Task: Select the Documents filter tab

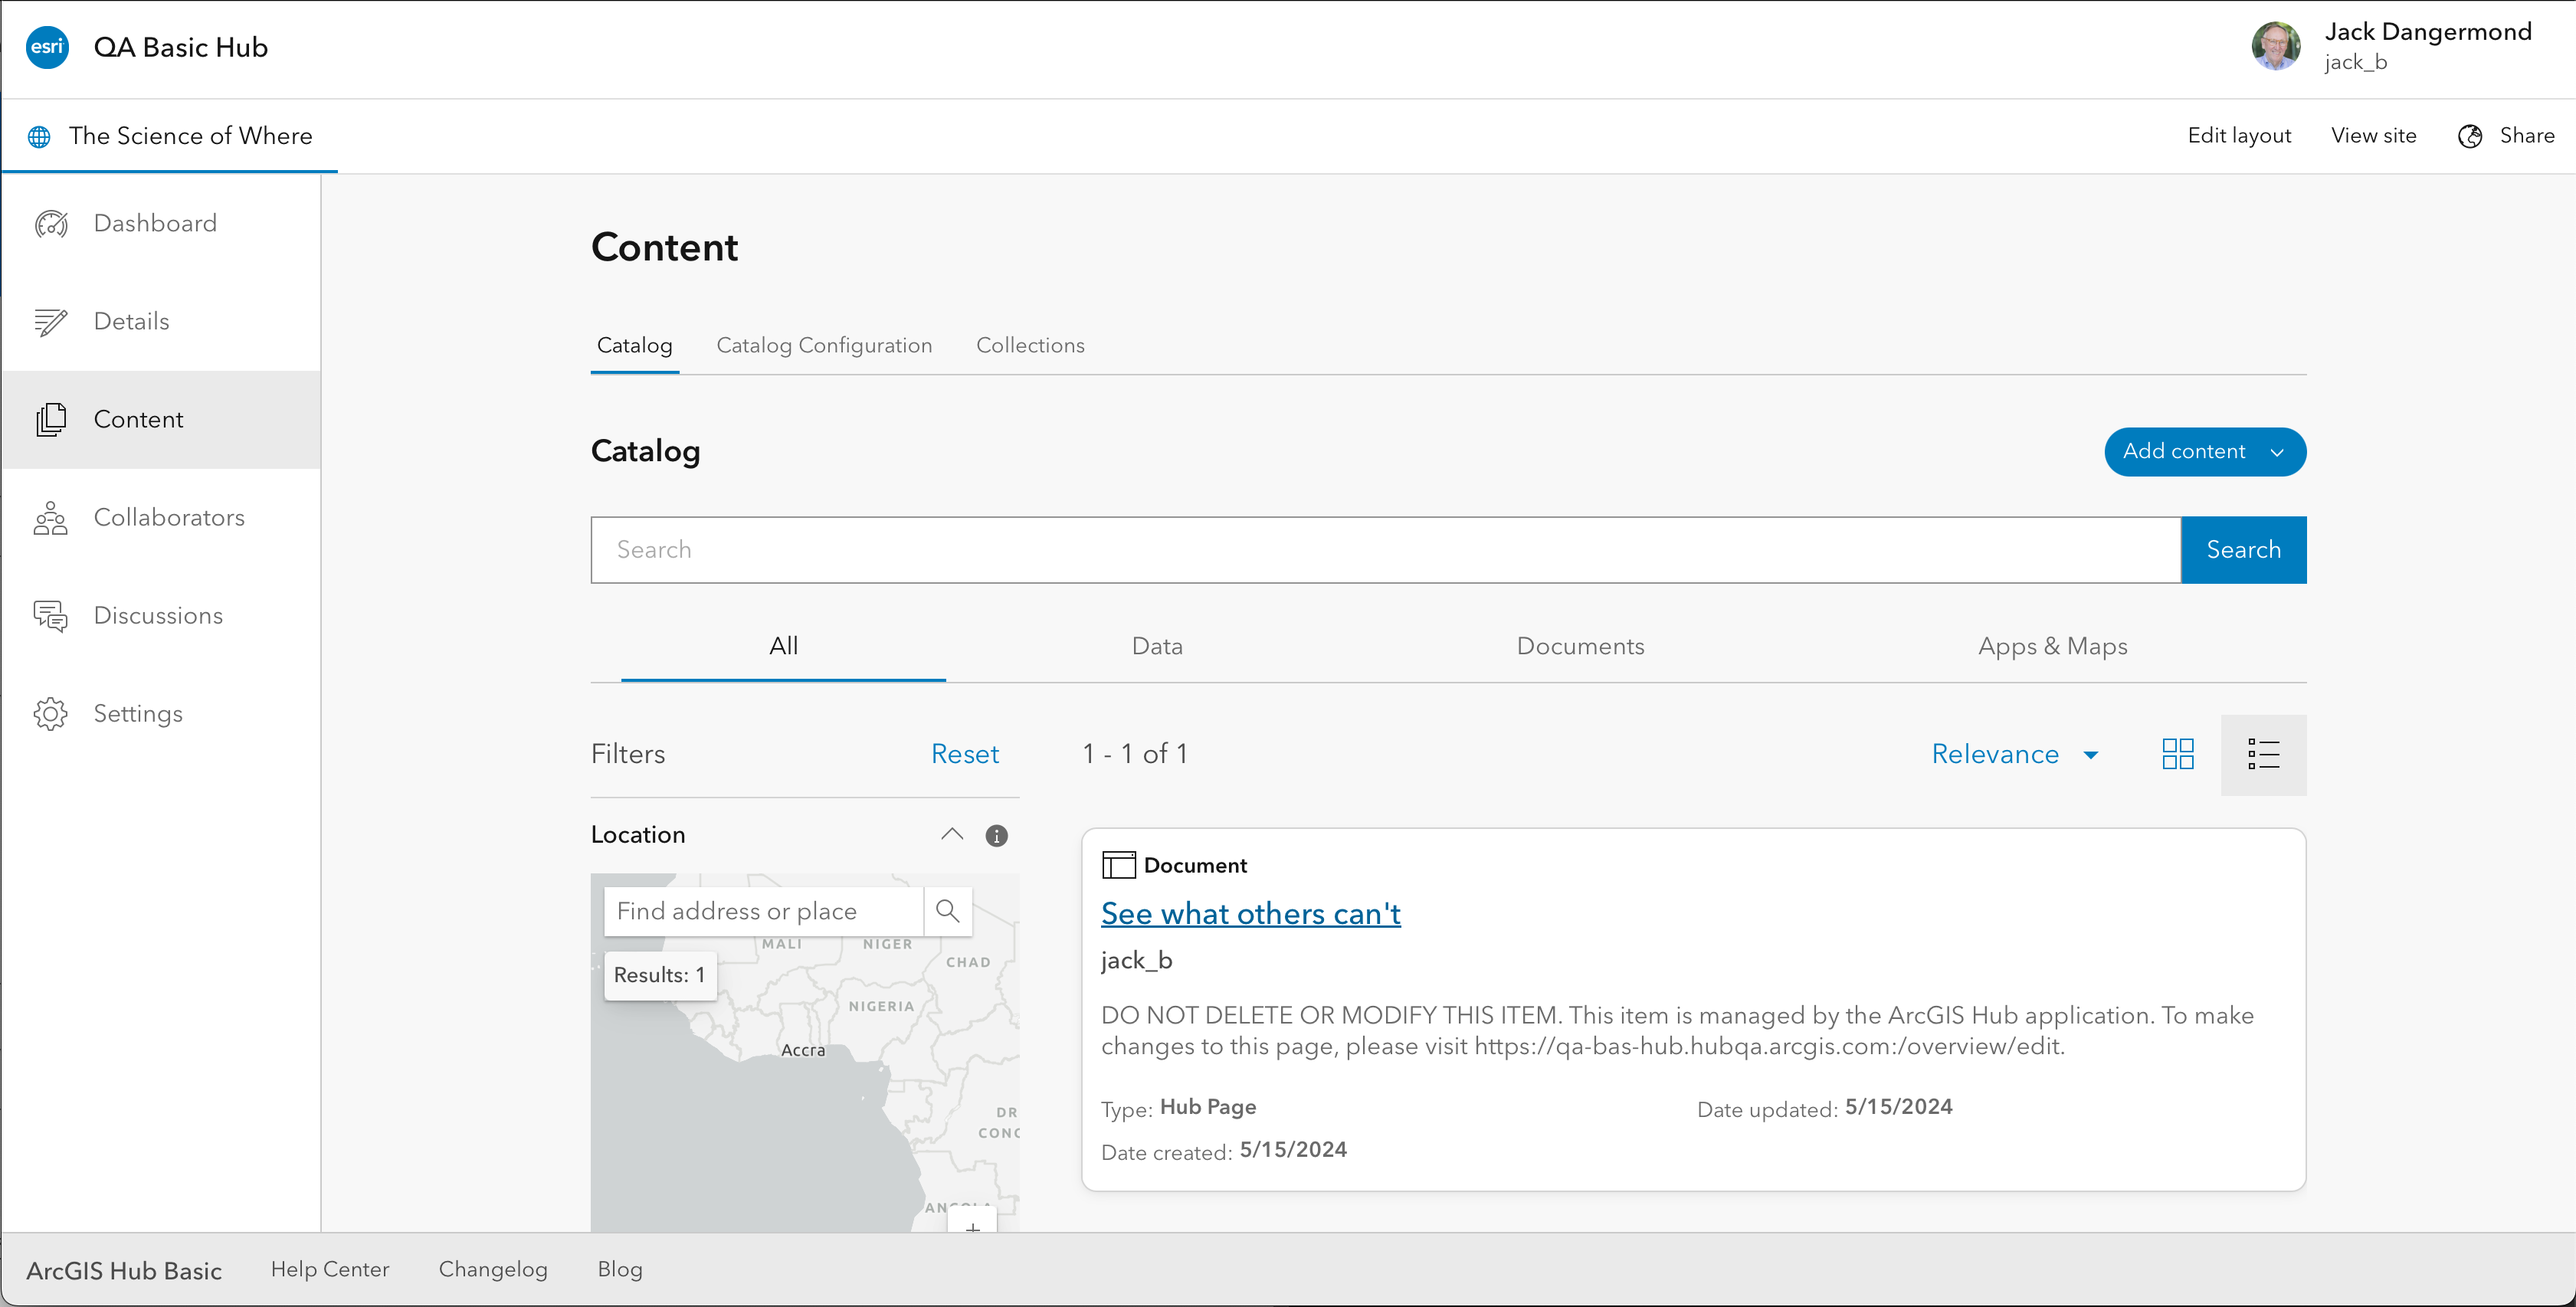Action: point(1580,646)
